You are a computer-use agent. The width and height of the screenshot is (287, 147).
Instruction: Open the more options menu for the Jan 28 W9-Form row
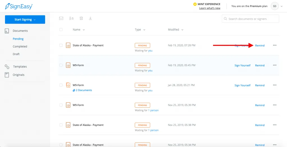coord(275,85)
